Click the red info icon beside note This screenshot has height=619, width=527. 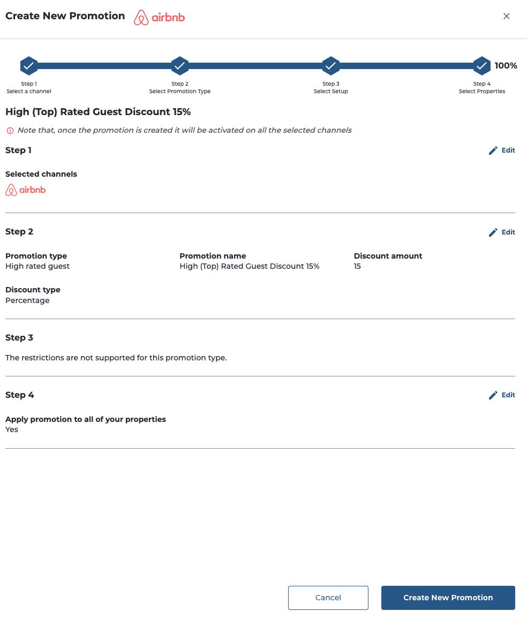coord(10,131)
